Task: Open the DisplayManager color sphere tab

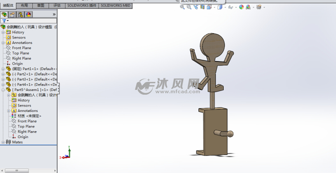Action: [28, 14]
